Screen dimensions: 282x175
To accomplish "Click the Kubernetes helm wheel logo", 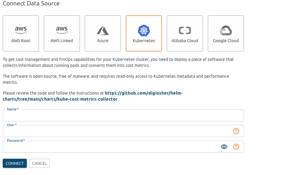I will (144, 30).
